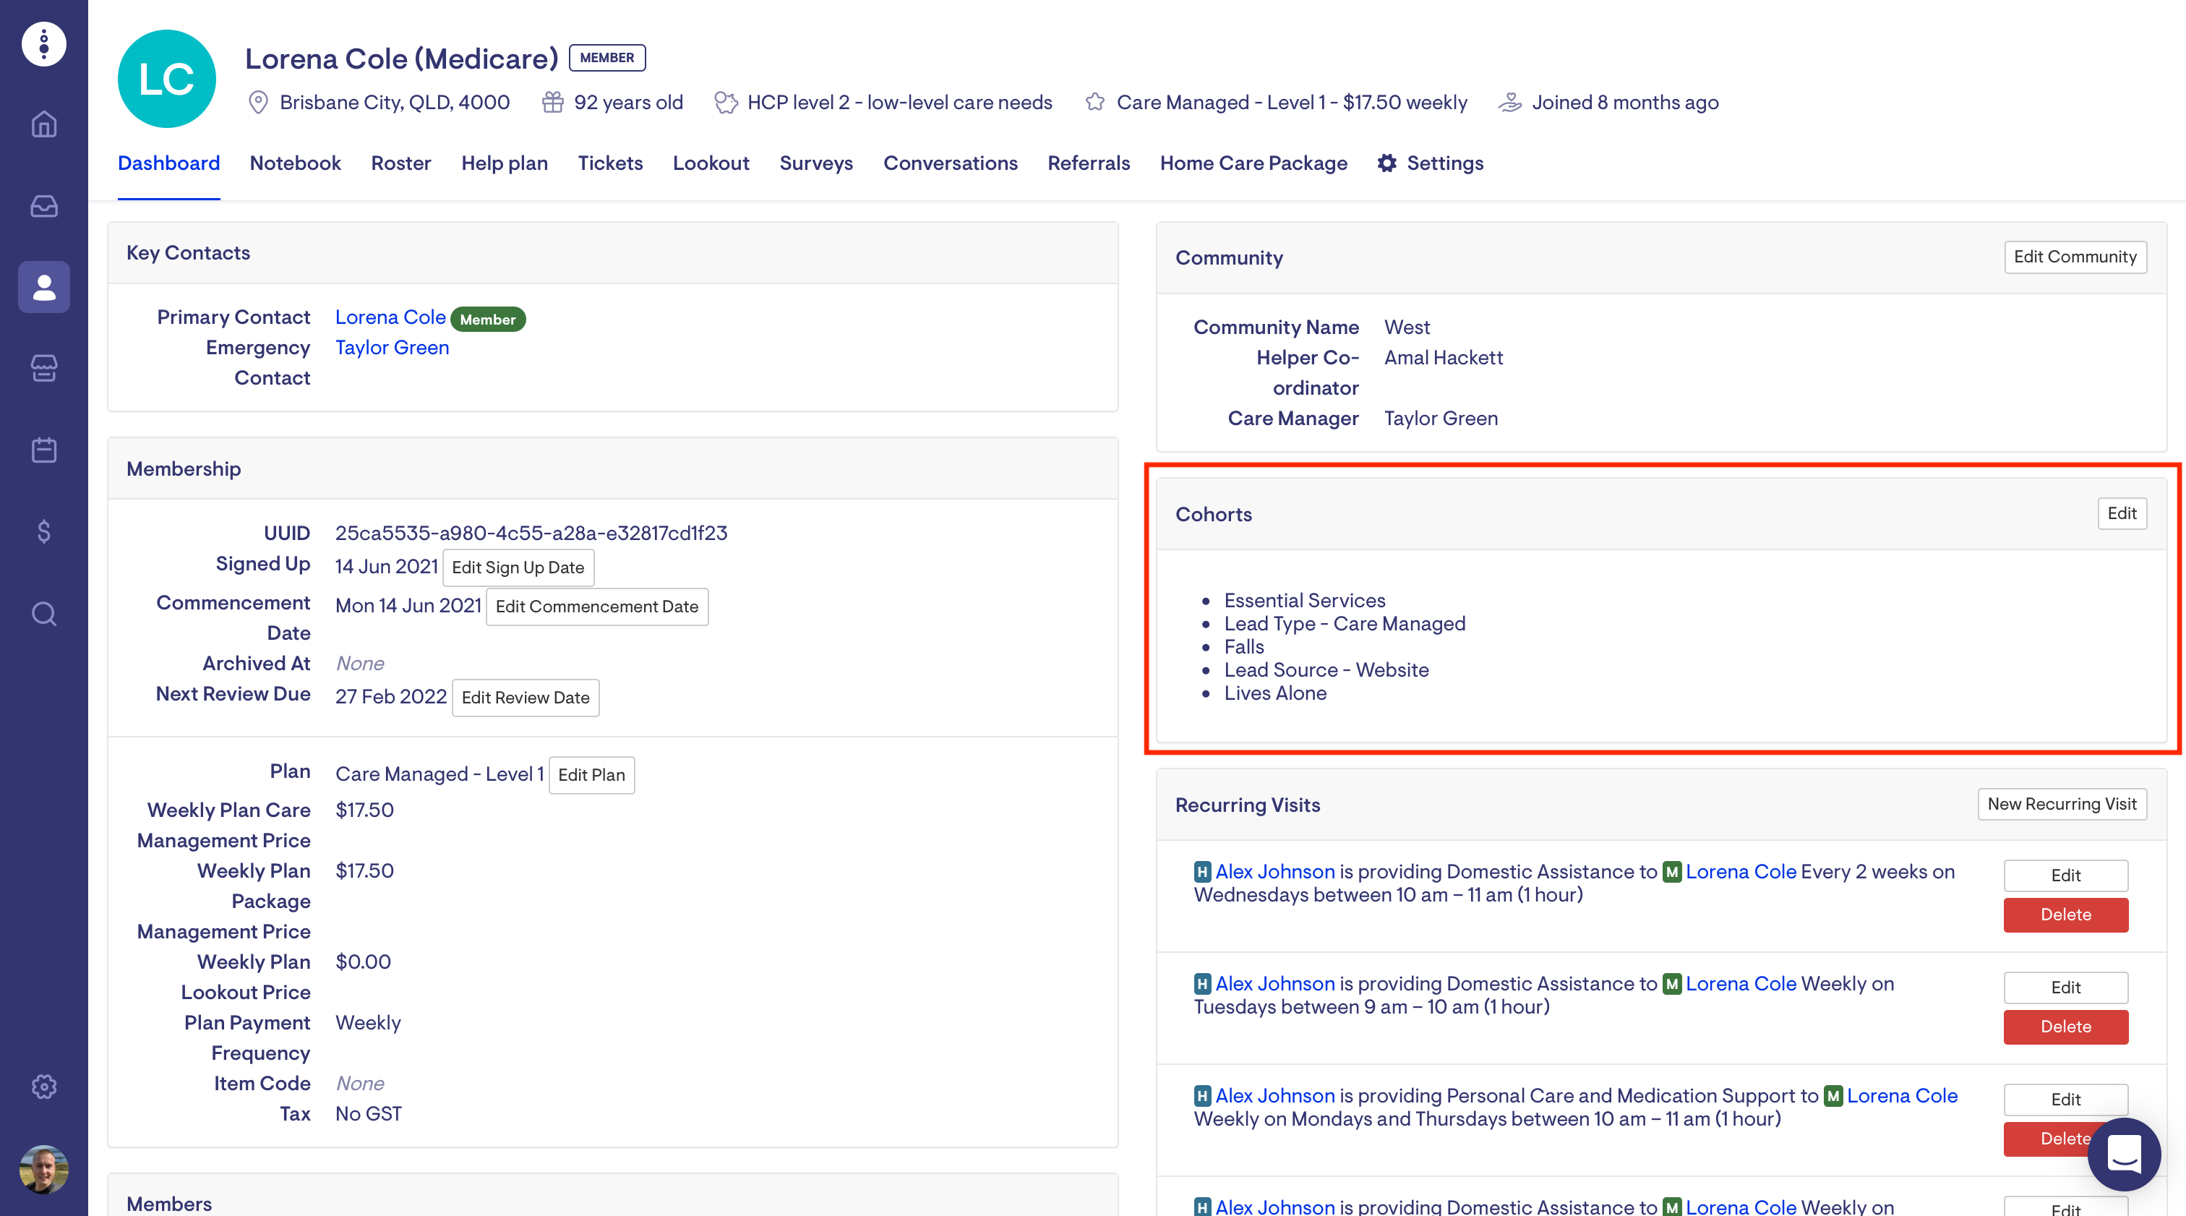Switch to the Roster tab

400,163
